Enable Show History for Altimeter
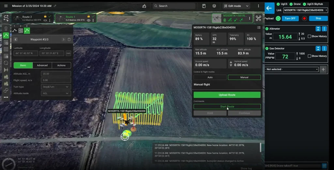The height and width of the screenshot is (170, 334). pos(310,36)
